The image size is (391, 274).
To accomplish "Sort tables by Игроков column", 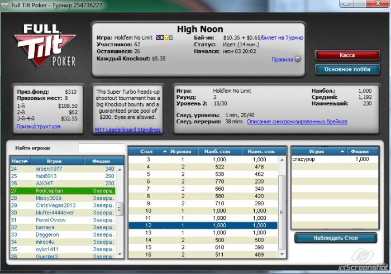I will click(x=184, y=151).
